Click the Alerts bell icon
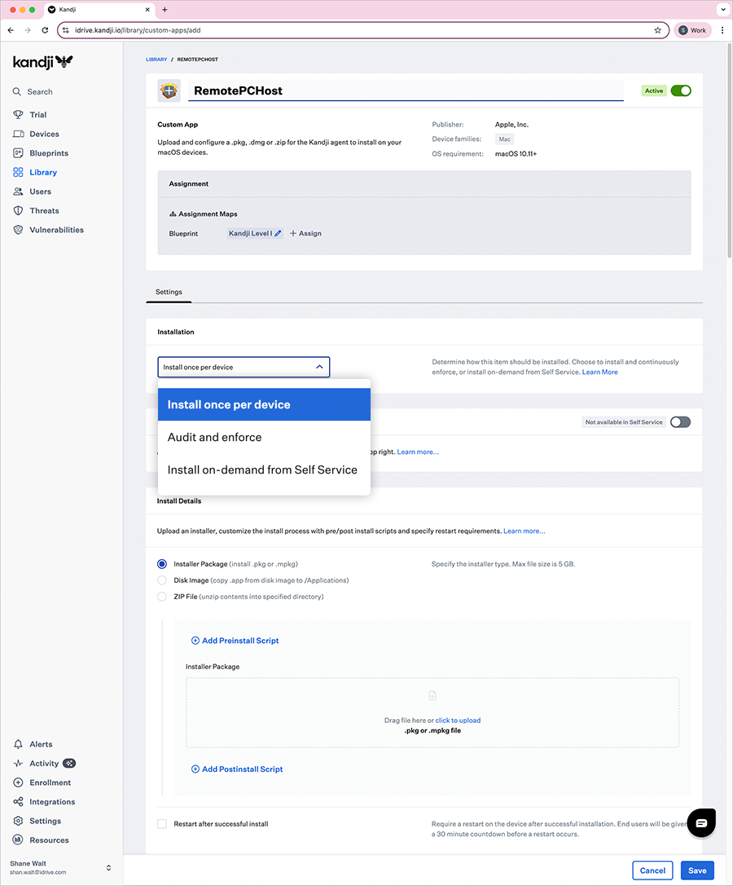Screen dimensions: 733x886 (x=18, y=744)
